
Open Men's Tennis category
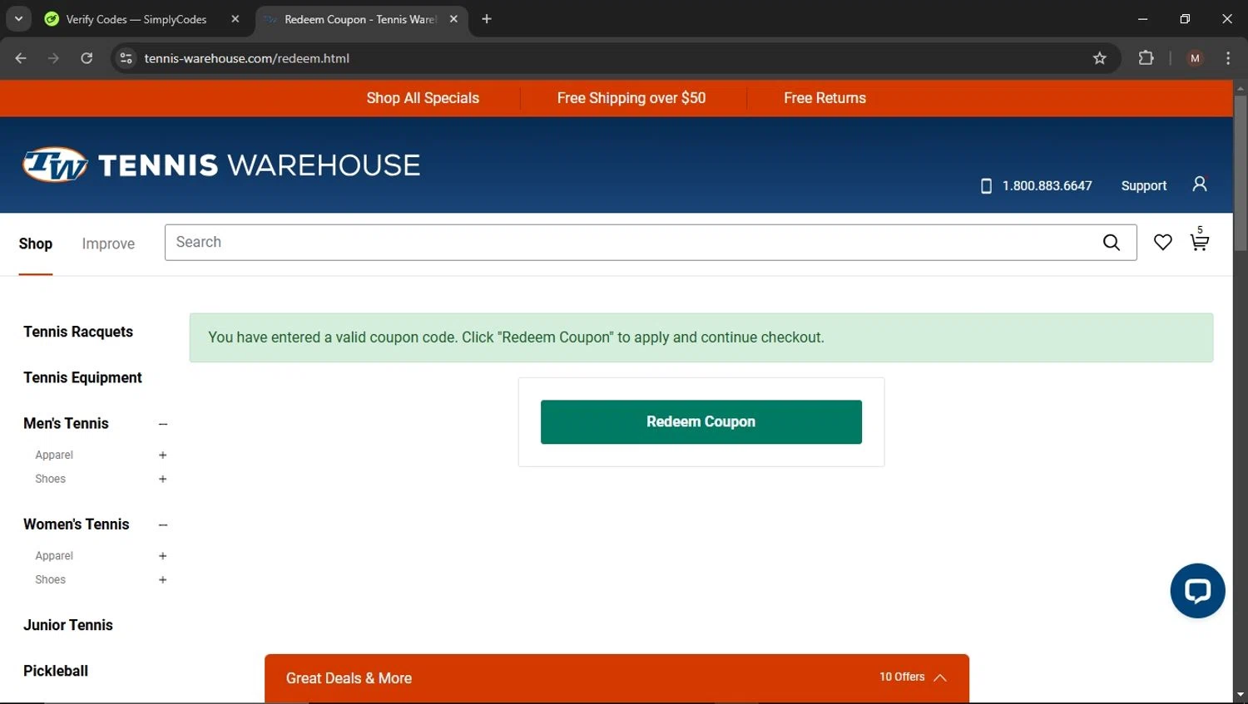point(66,423)
